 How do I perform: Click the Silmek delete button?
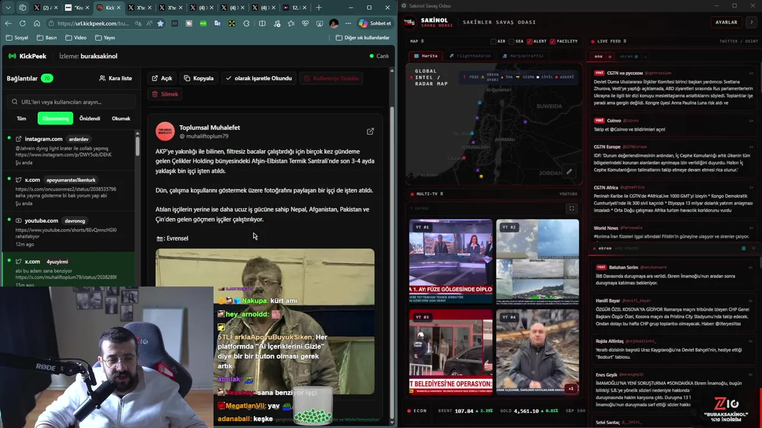click(x=165, y=94)
